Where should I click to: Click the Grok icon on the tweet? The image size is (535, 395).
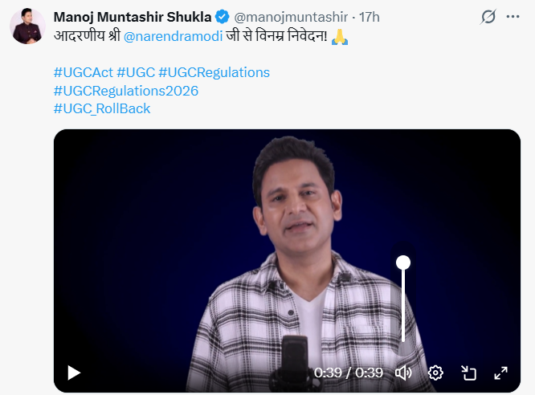(x=488, y=17)
